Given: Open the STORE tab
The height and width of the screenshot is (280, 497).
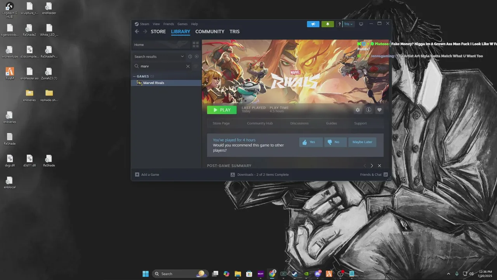Looking at the screenshot, I should coord(158,31).
